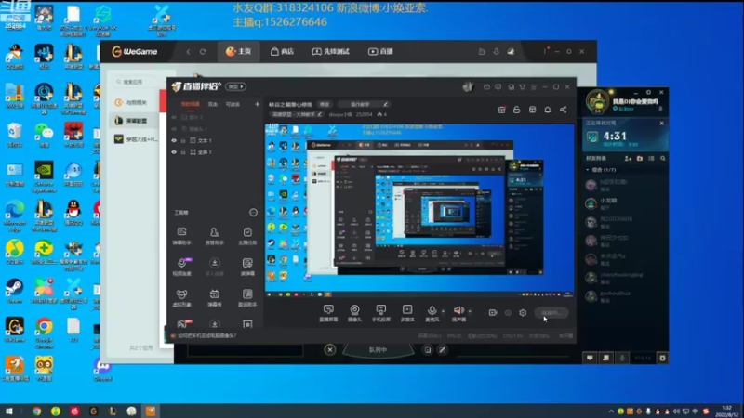This screenshot has height=418, width=744.
Task: Select the second scene tab
Action: click(x=213, y=104)
